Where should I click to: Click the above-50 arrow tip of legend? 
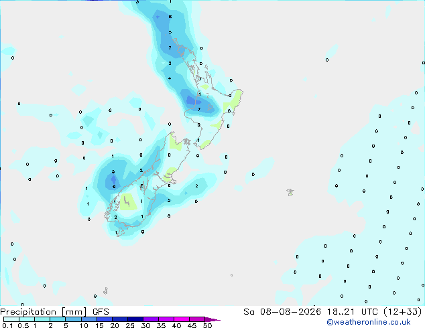click(213, 319)
